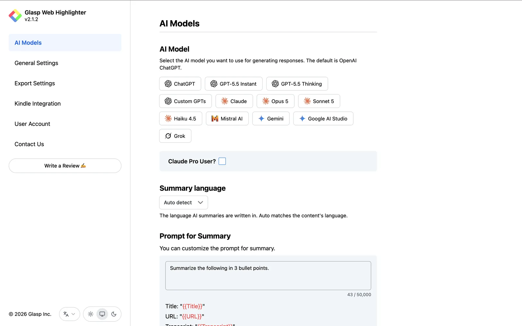Switch to light theme sun icon
The image size is (522, 326).
(x=91, y=314)
